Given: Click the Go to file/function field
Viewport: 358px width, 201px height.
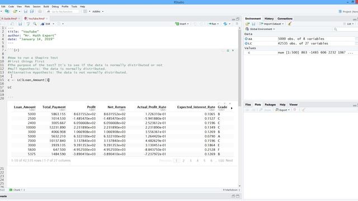Looking at the screenshot, I should 62,11.
